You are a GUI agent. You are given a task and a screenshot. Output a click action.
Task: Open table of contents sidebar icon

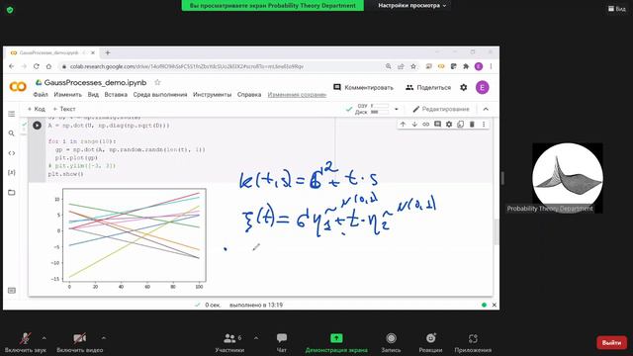[11, 114]
